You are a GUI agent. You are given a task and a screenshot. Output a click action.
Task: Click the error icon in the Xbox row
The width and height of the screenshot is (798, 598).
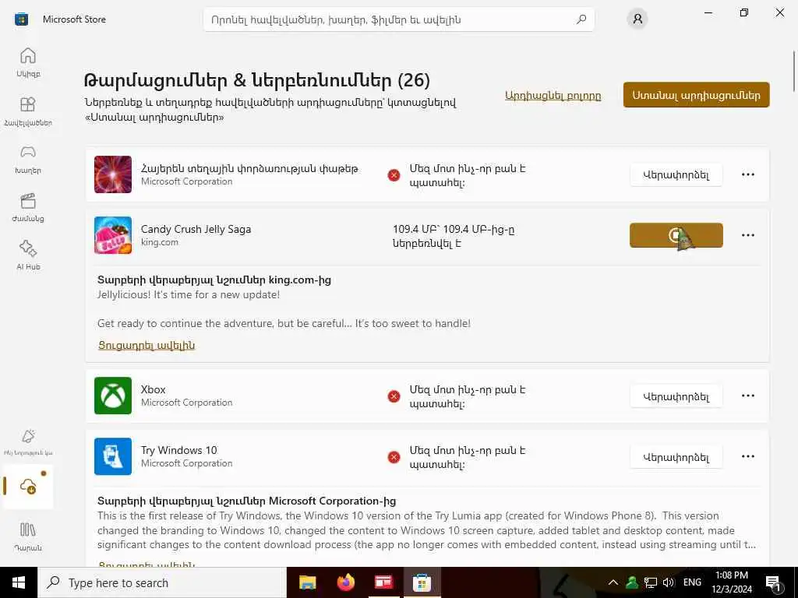pos(394,396)
